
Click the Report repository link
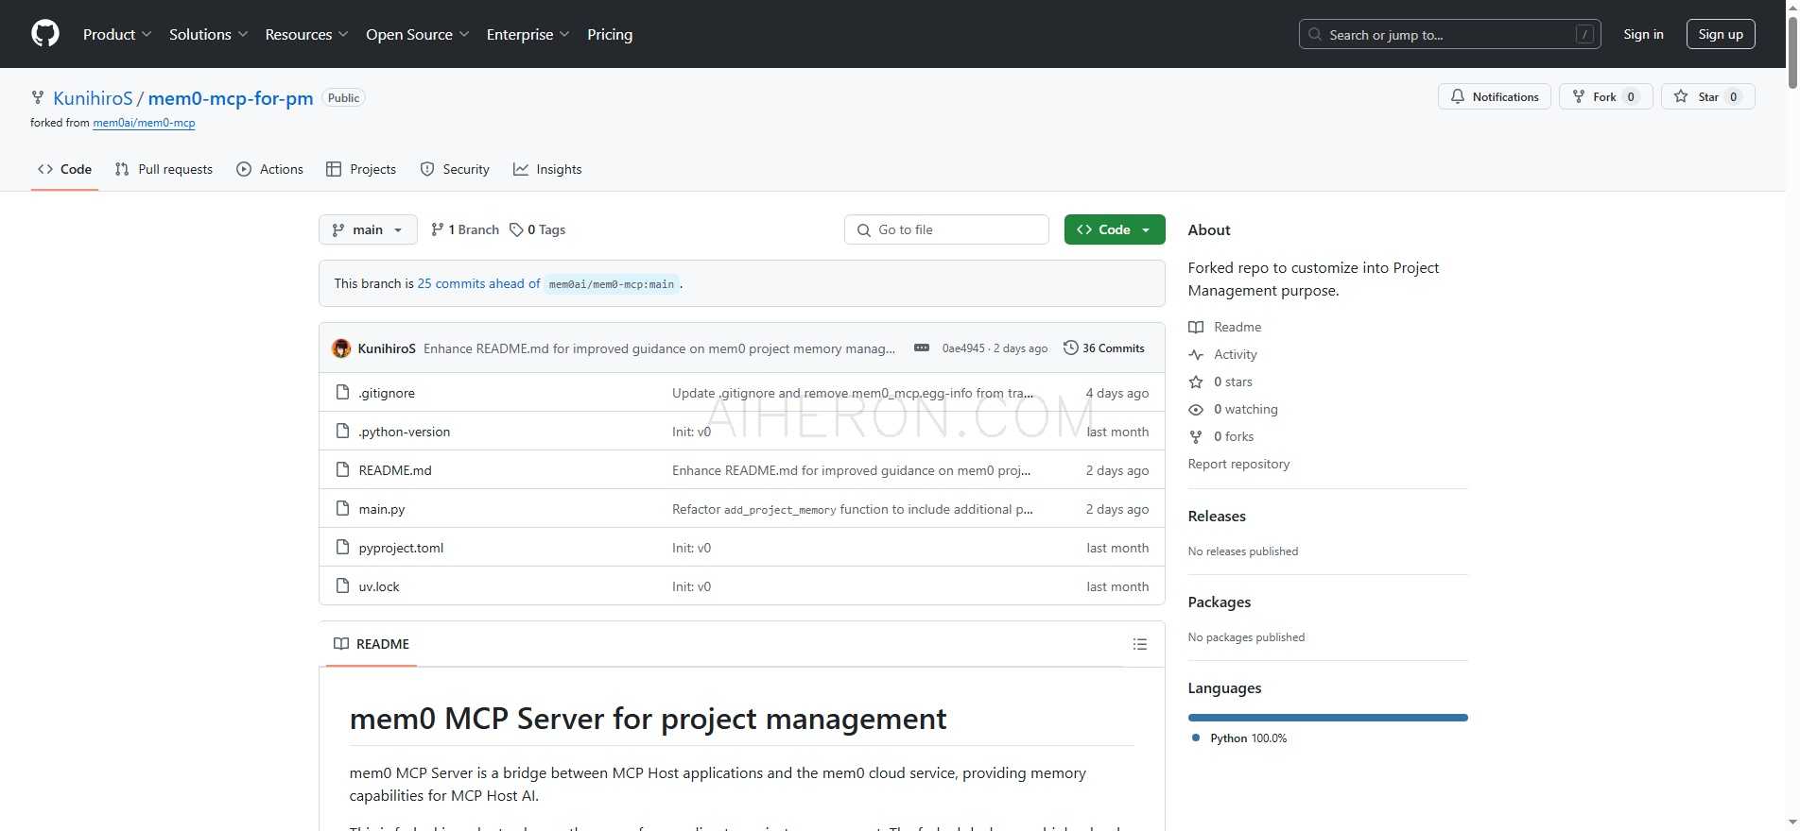[x=1238, y=464]
